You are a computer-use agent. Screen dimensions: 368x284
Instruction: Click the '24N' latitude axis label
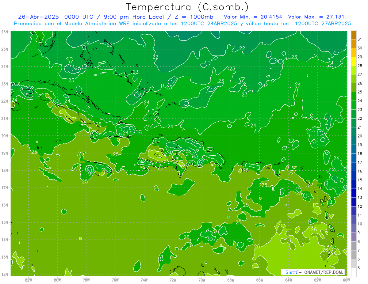click(x=5, y=66)
